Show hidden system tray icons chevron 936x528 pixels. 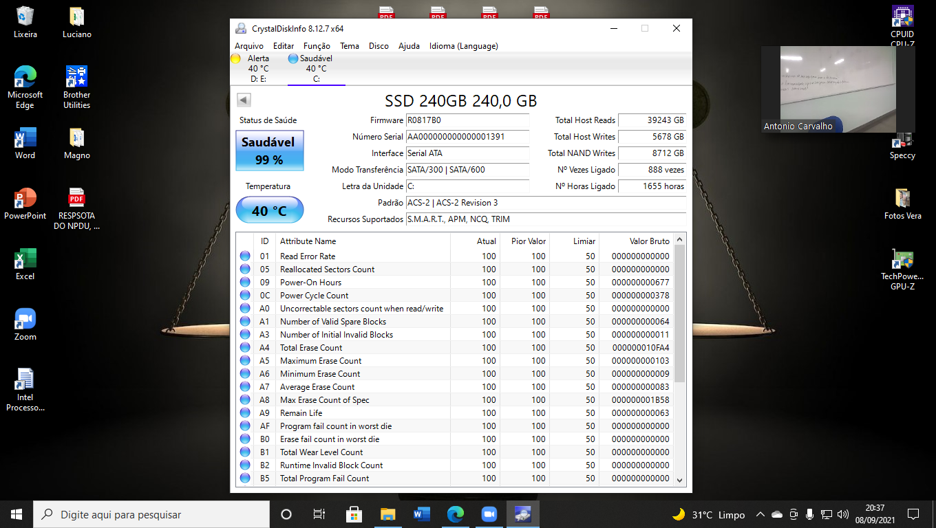click(760, 514)
